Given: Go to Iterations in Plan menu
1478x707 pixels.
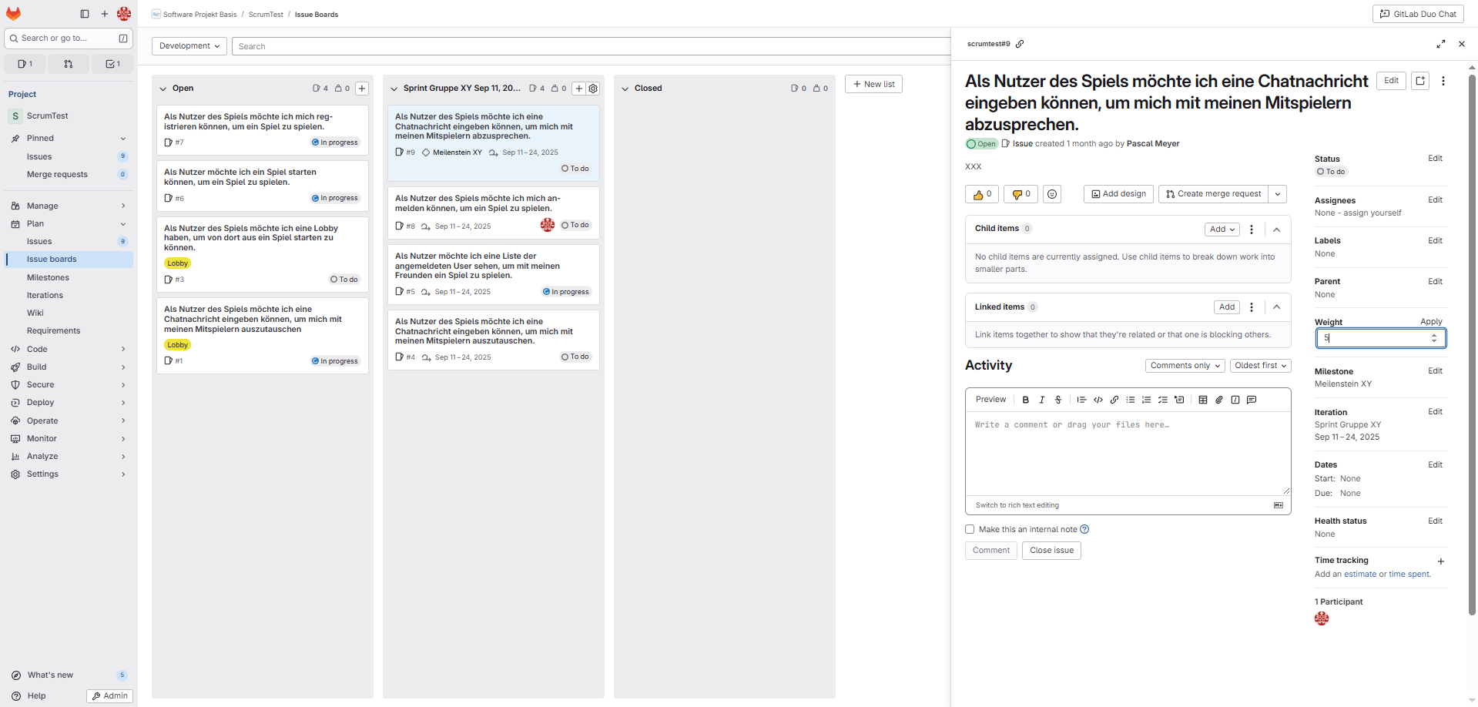Looking at the screenshot, I should click(x=45, y=295).
